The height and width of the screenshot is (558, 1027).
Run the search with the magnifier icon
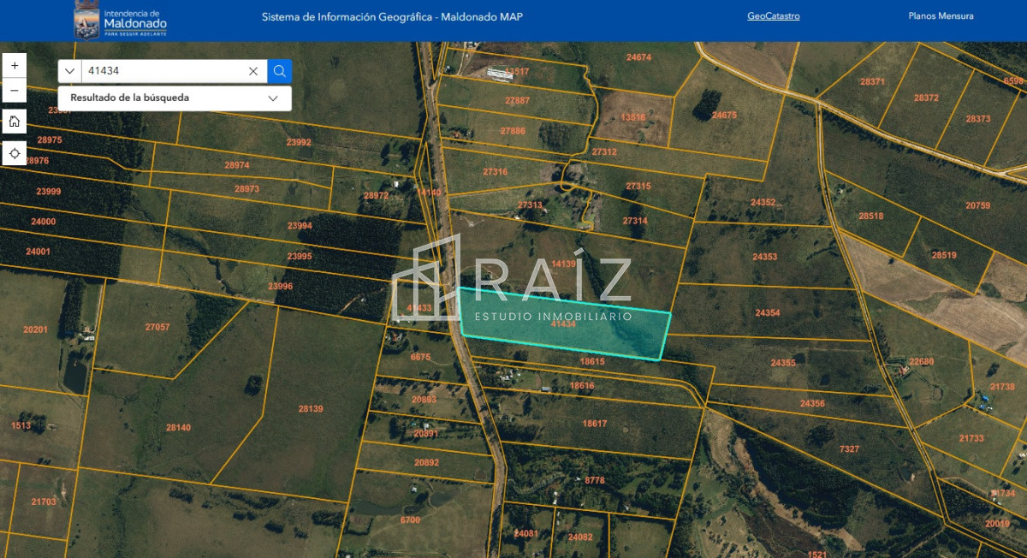(280, 71)
